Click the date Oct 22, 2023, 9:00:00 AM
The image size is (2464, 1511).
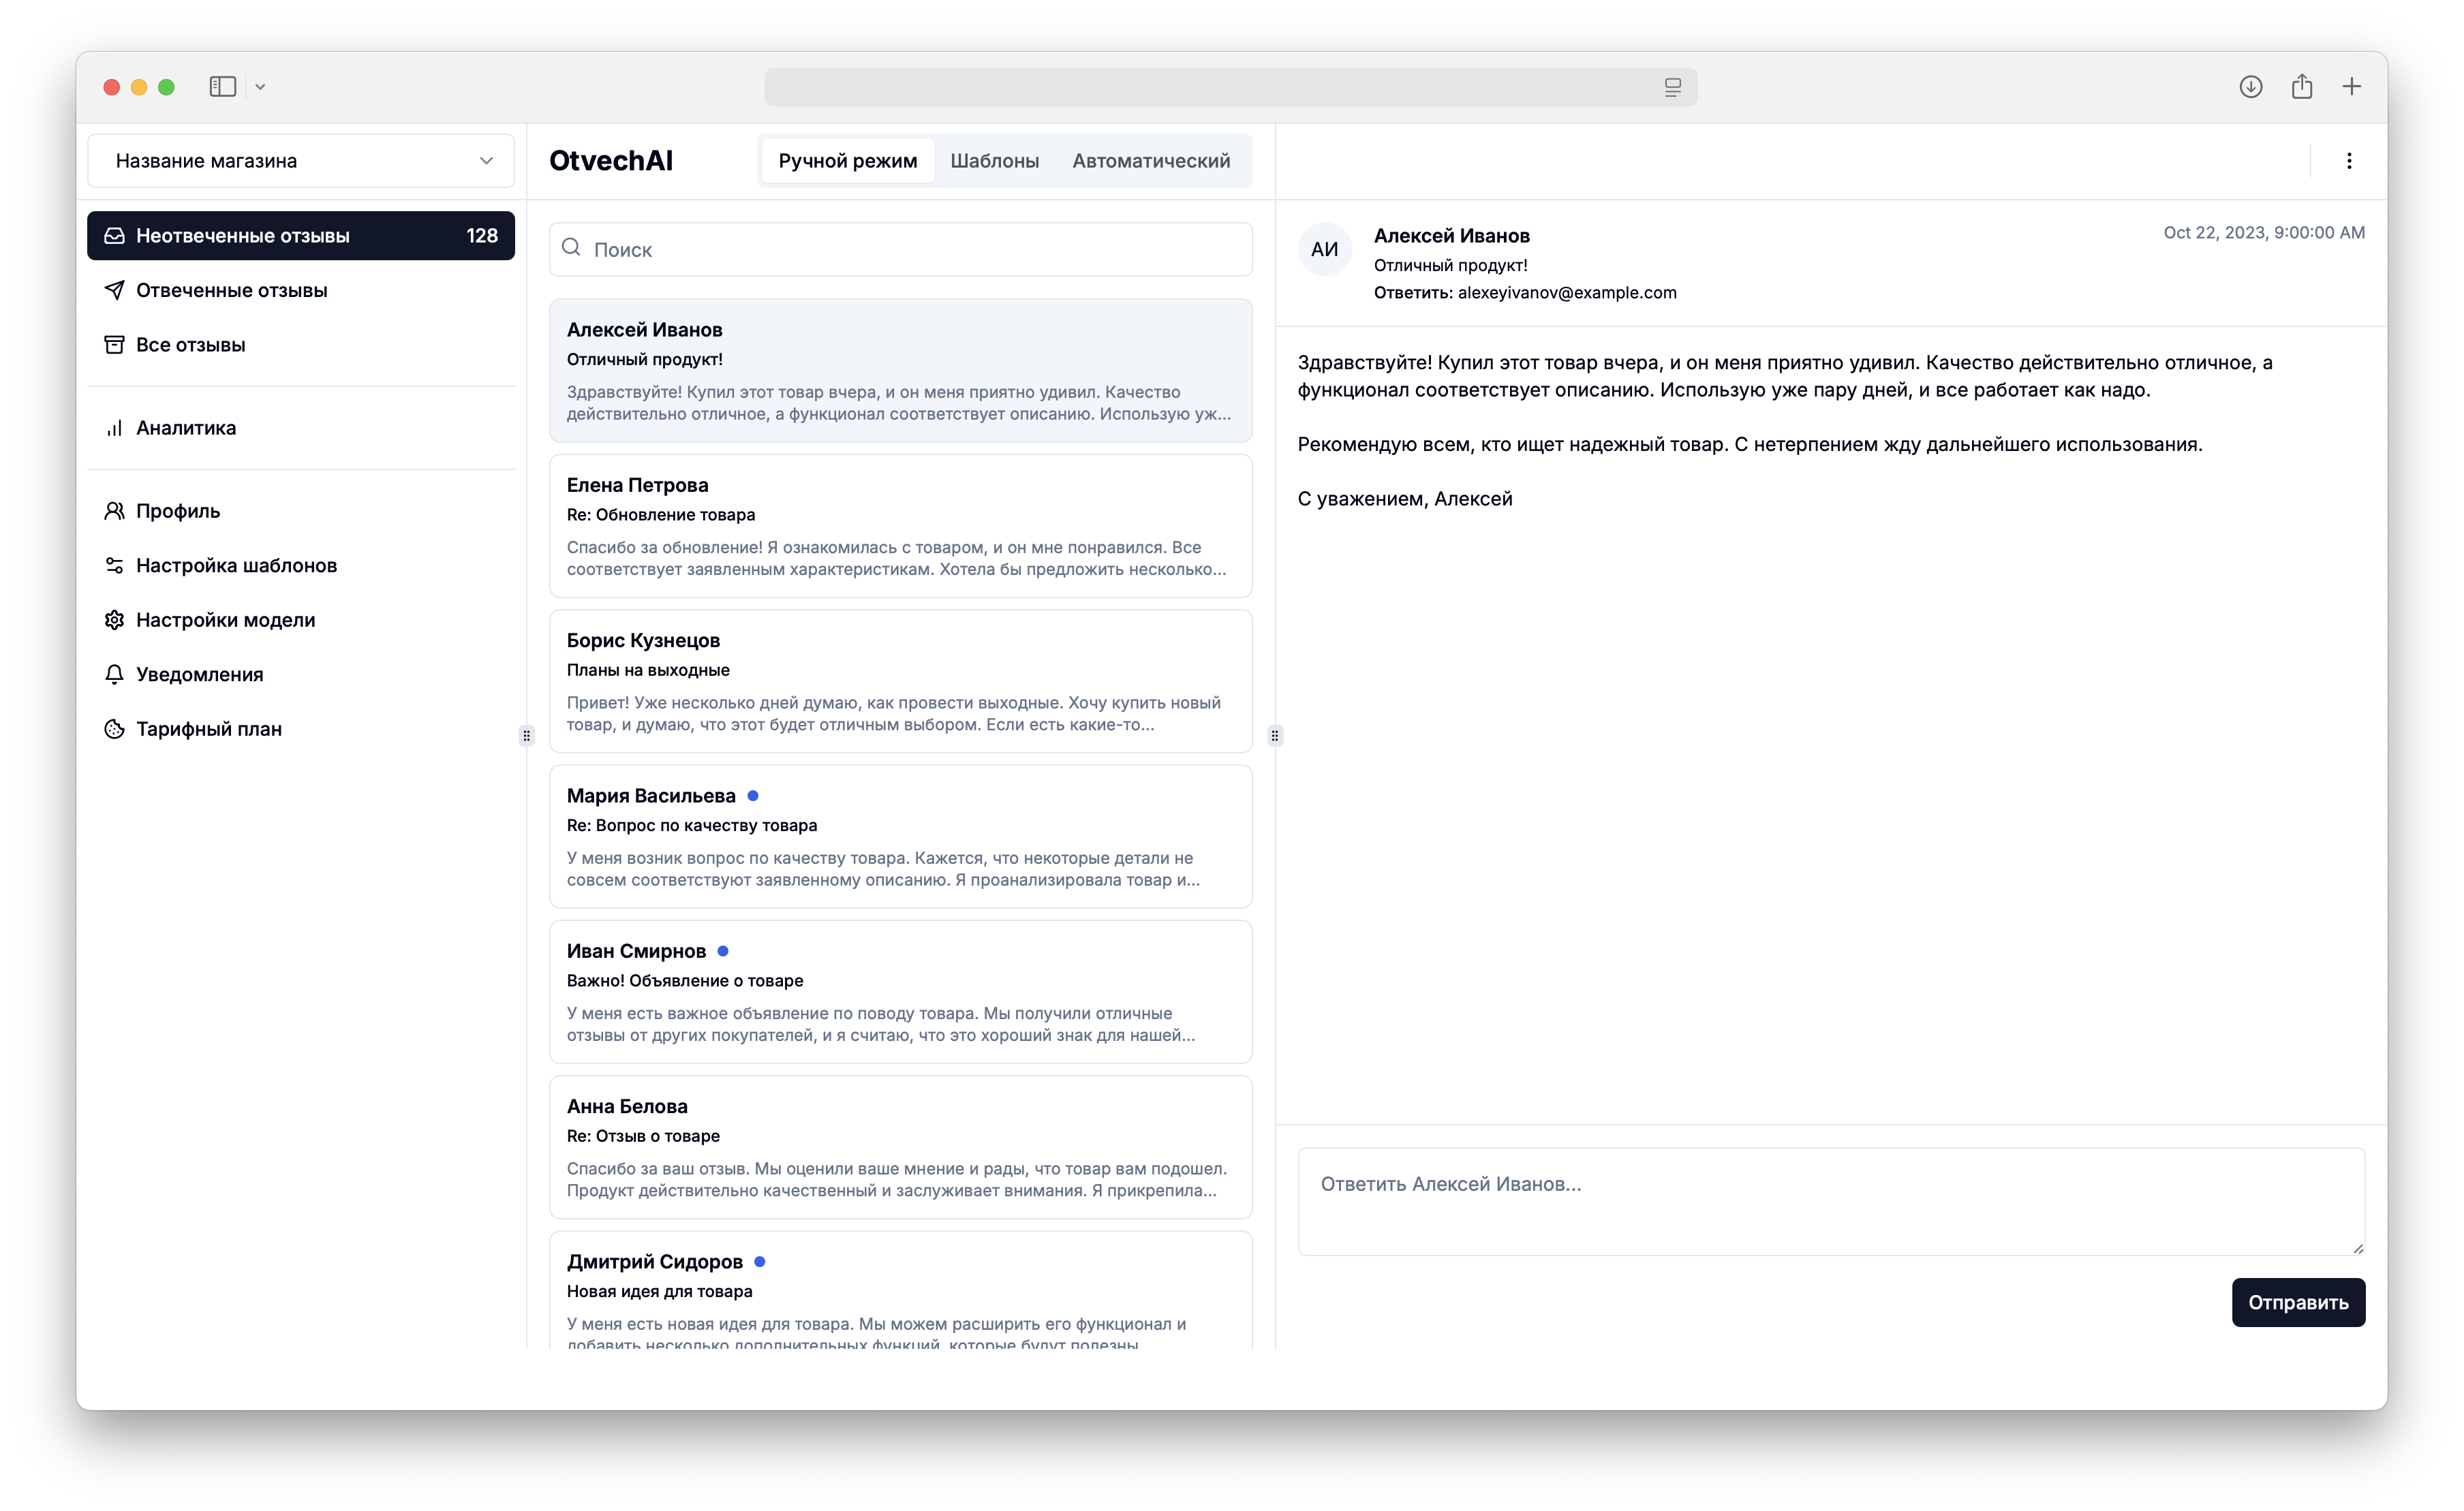coord(2264,232)
